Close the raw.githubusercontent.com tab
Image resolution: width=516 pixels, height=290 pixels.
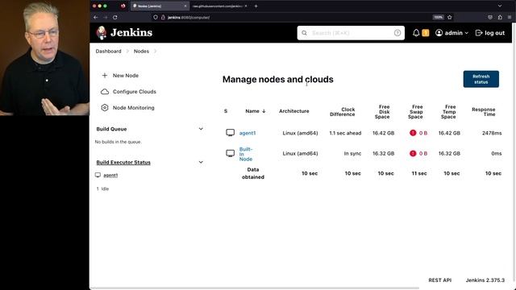(x=246, y=6)
